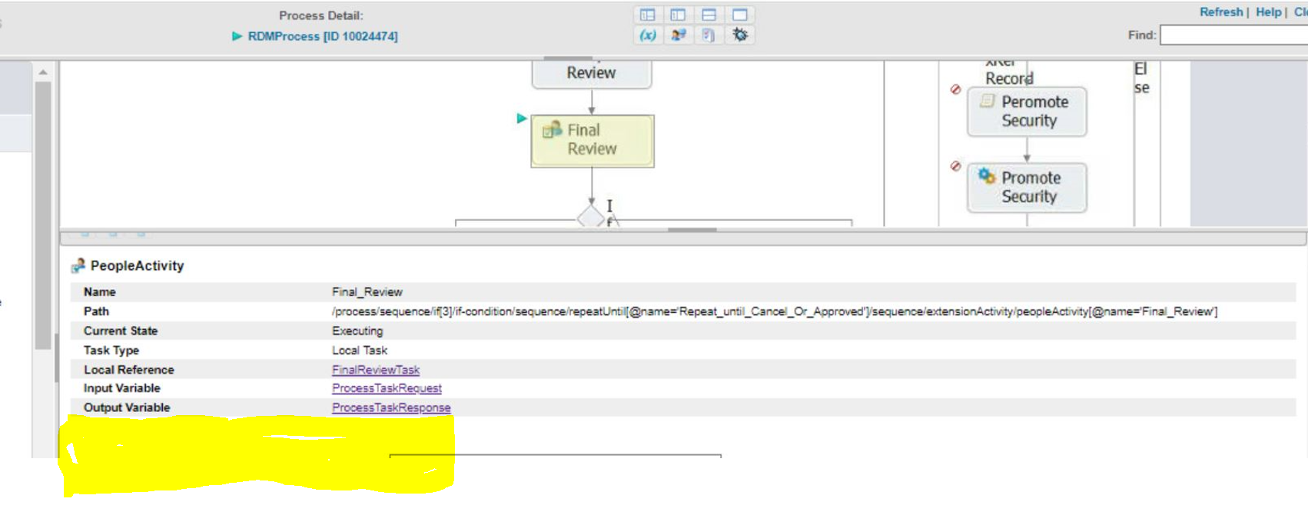This screenshot has width=1308, height=512.
Task: Click the people task icon inside Final Review
Action: click(552, 130)
